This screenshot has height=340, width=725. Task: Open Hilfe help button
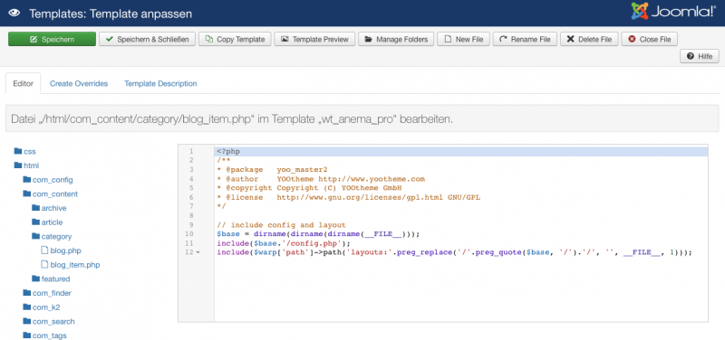coord(699,56)
